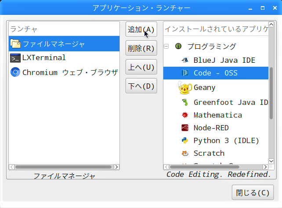Click the Chromium browser icon
Viewport: 282px width, 208px height.
[x=15, y=72]
